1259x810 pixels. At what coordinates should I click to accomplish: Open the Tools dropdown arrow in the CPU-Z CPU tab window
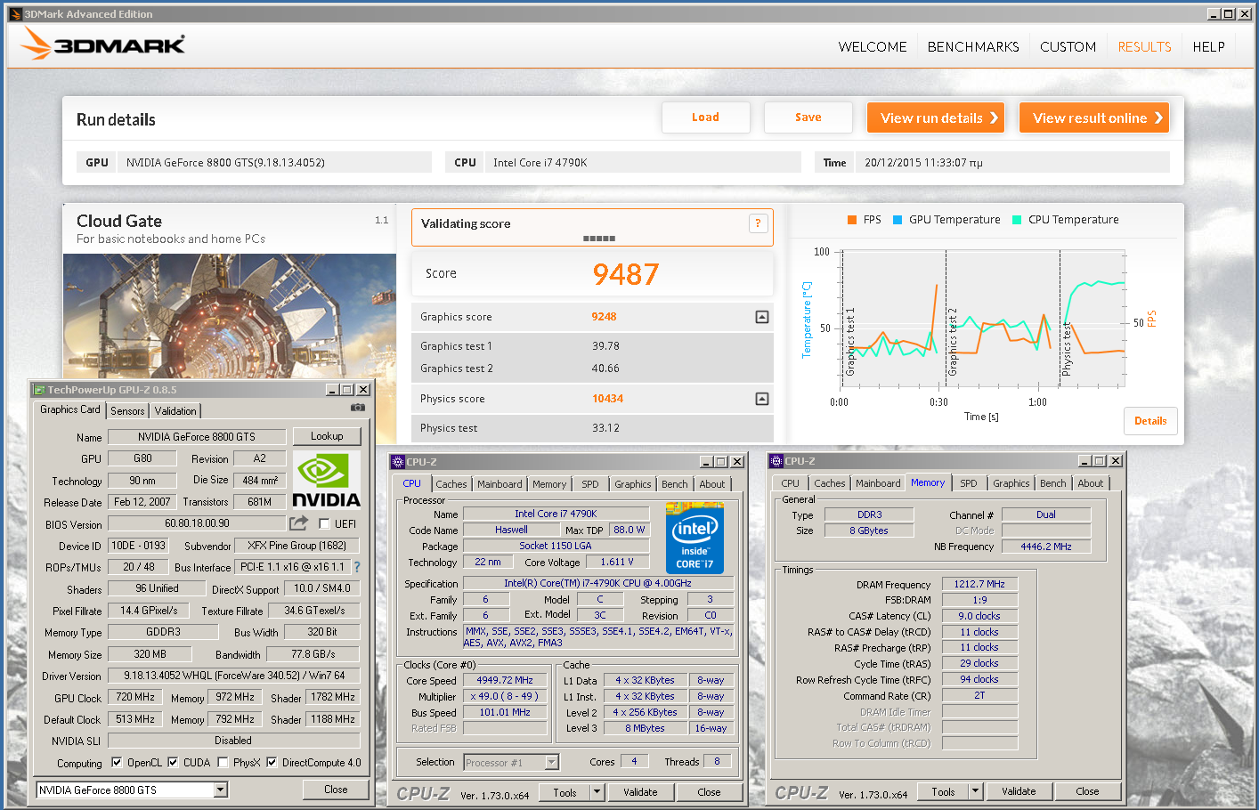(x=597, y=792)
